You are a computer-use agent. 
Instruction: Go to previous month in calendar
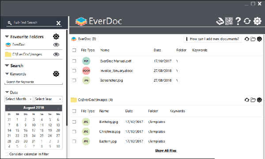9,108
